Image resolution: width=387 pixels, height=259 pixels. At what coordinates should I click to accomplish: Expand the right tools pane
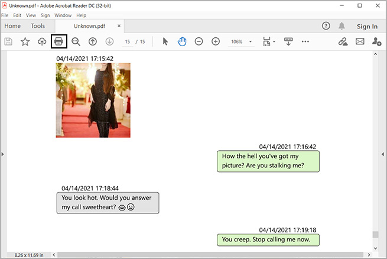(x=384, y=154)
